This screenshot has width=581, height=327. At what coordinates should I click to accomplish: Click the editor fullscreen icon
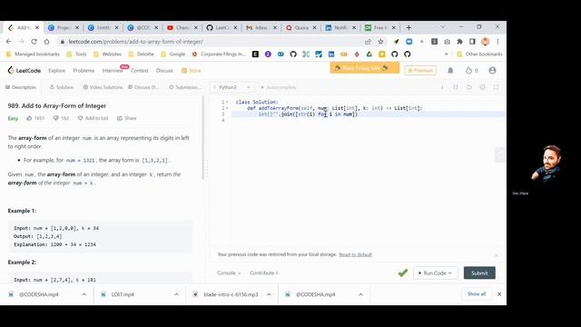(x=496, y=87)
